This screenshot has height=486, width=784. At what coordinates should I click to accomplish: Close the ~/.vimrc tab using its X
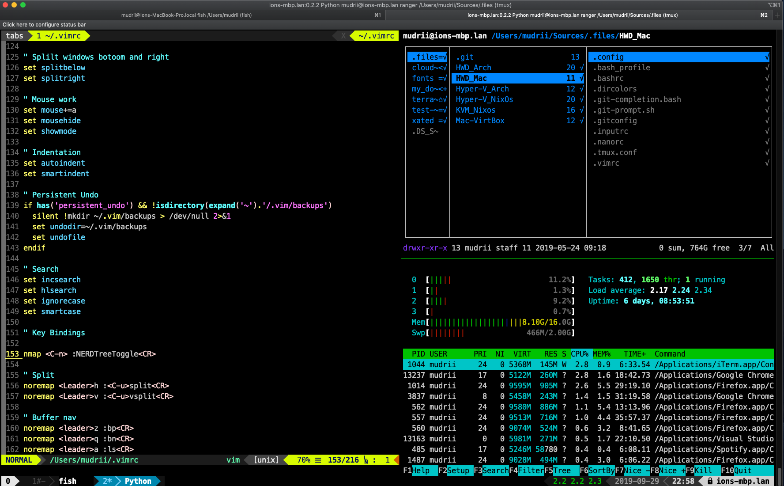tap(343, 36)
